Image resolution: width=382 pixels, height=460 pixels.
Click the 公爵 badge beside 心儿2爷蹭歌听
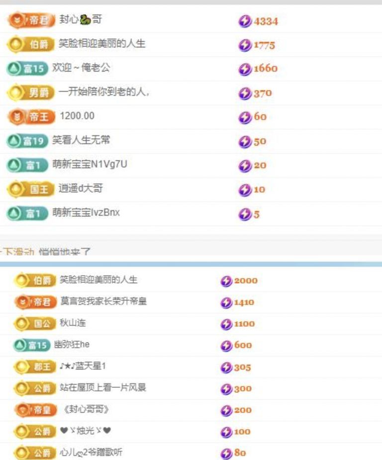(35, 453)
